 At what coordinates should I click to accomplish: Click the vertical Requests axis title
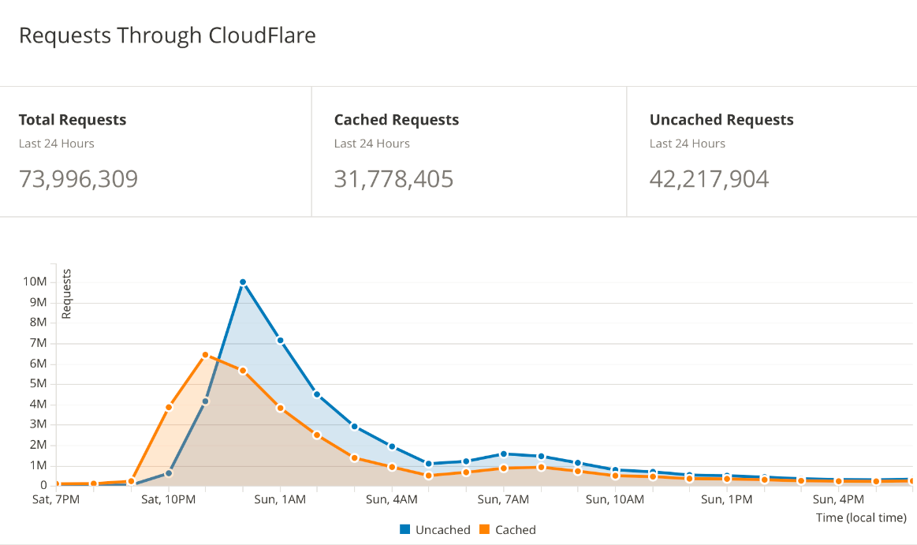66,293
